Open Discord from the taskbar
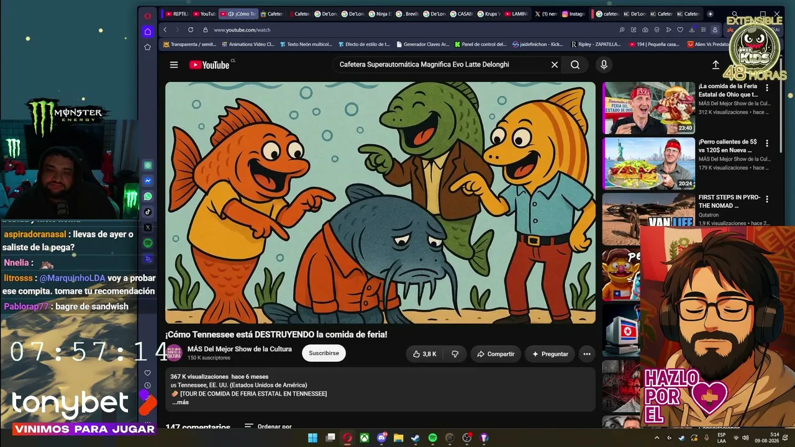795x447 pixels. tap(382, 438)
